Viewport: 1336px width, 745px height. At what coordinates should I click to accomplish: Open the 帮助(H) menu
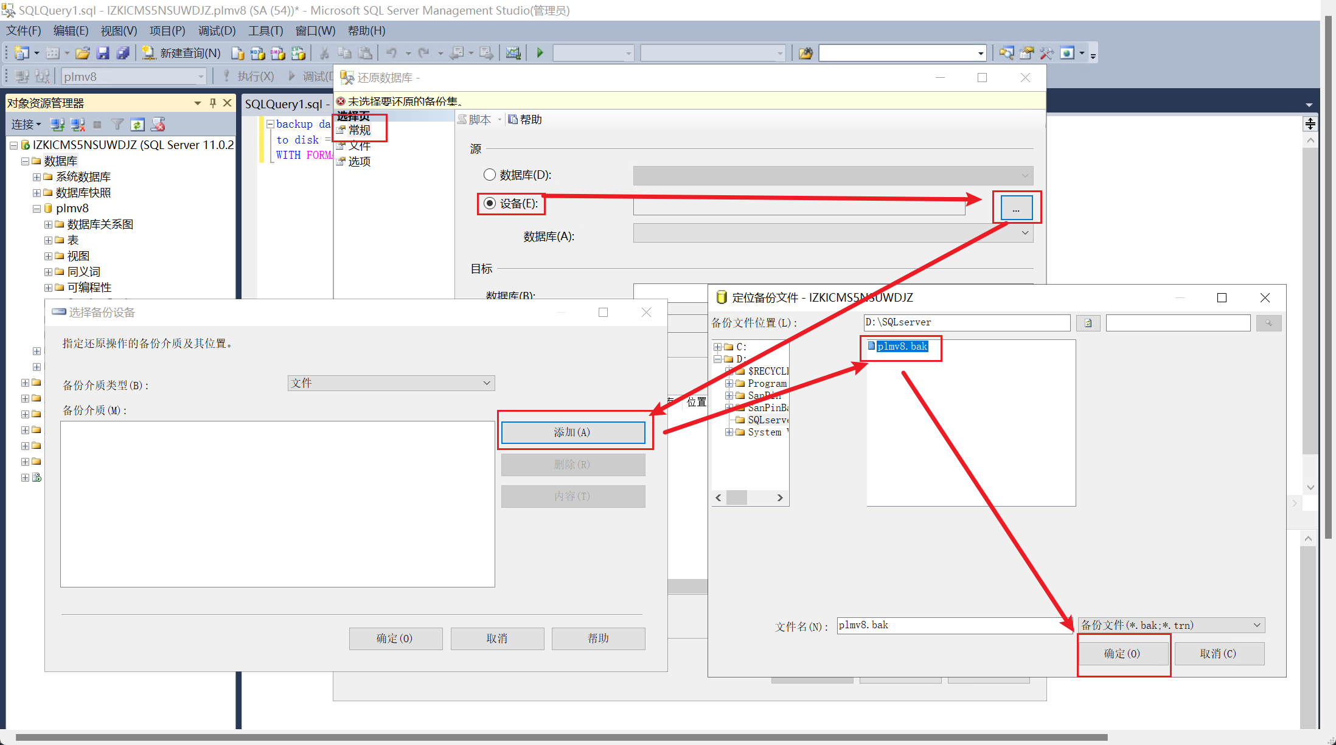tap(366, 30)
